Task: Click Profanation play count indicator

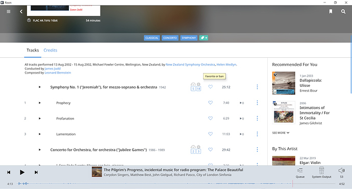Action: pyautogui.click(x=242, y=119)
